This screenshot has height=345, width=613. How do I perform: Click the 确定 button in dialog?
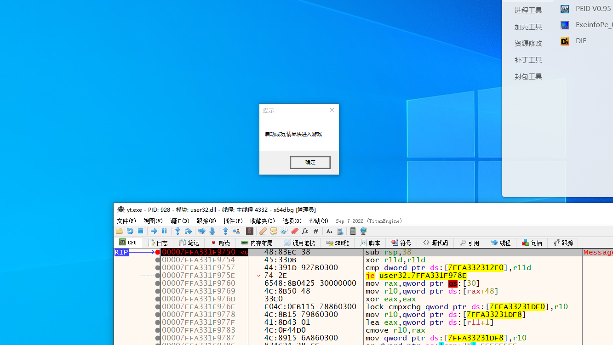pos(310,162)
